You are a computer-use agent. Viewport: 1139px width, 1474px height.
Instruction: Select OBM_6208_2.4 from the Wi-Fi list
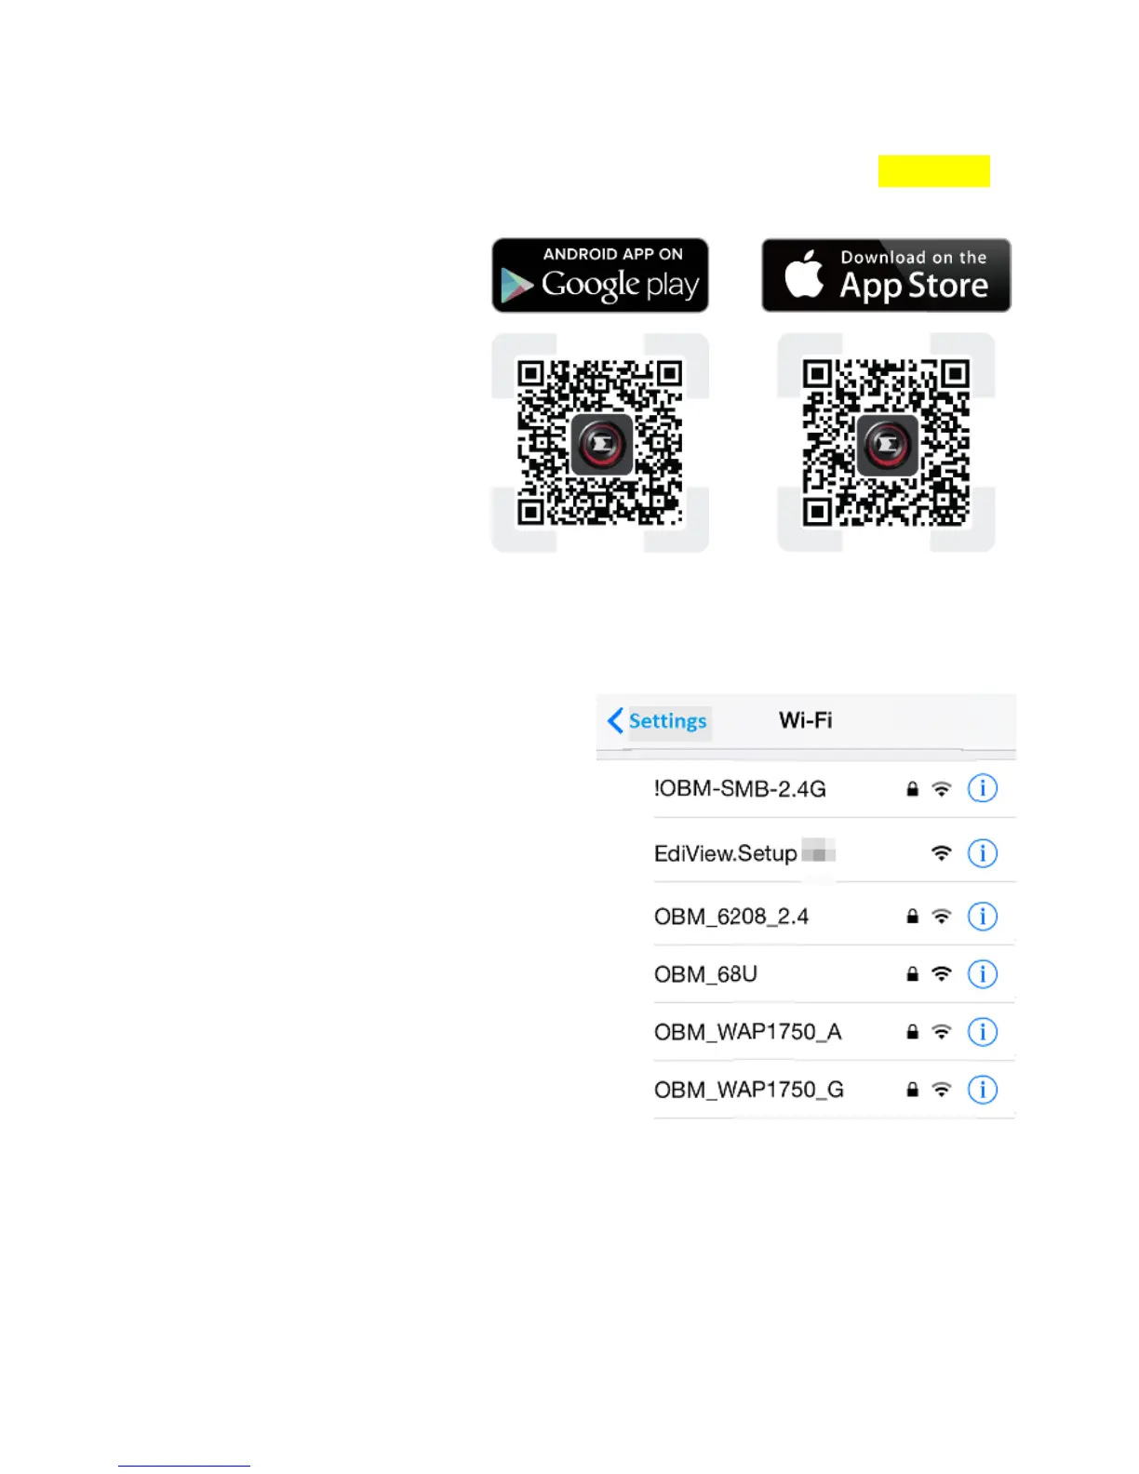point(834,916)
